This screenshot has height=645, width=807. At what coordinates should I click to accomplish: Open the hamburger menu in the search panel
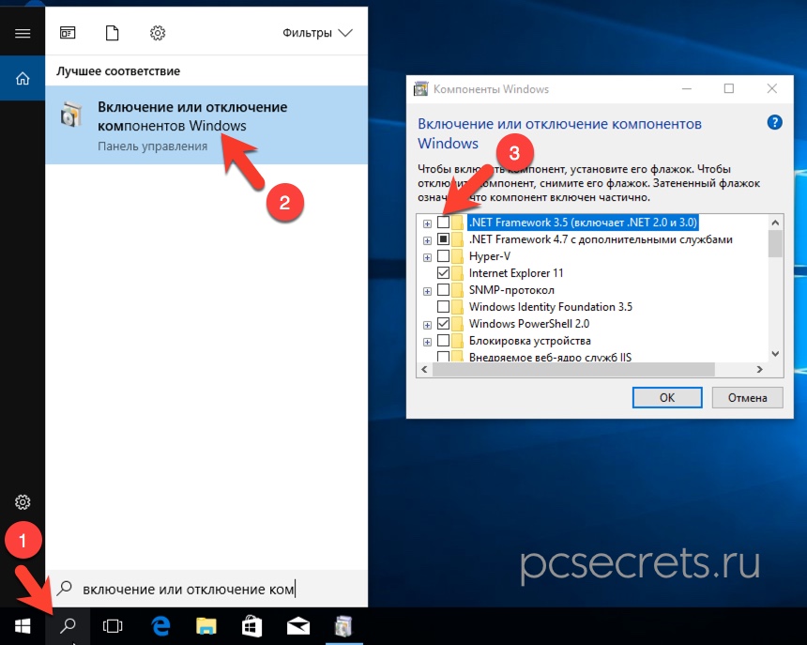pyautogui.click(x=23, y=33)
